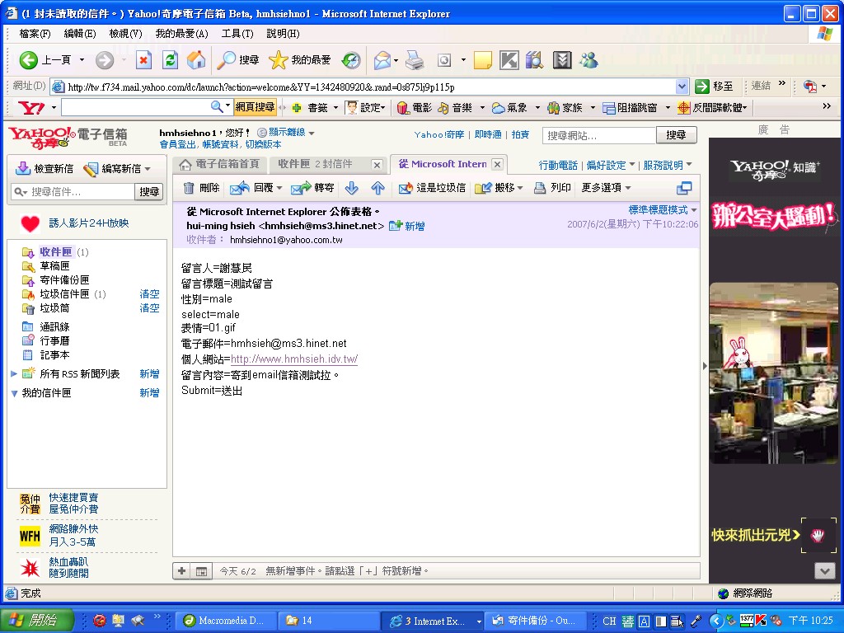
Task: Go back with the IE back arrow
Action: point(29,60)
